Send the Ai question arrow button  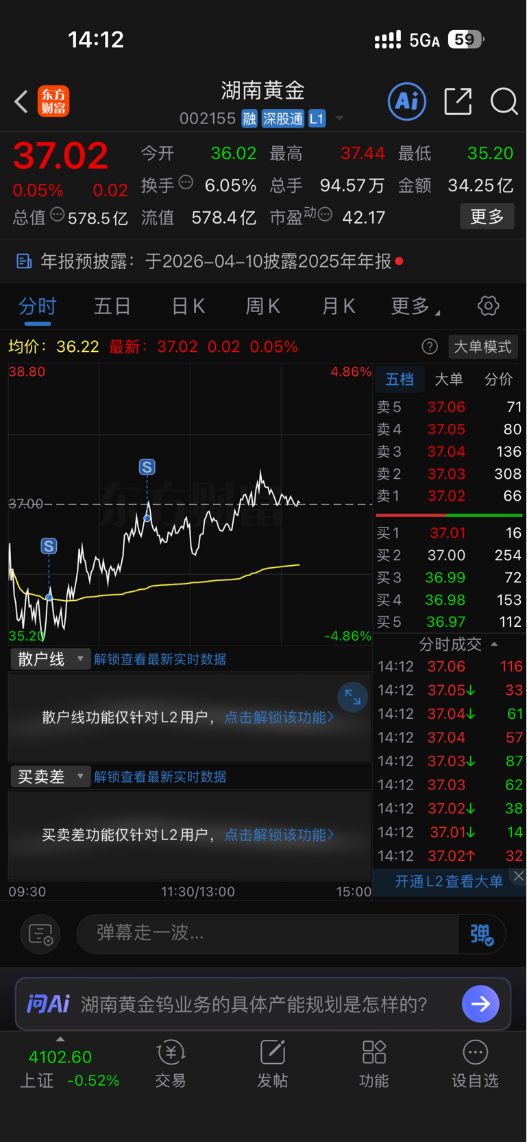pyautogui.click(x=480, y=1004)
